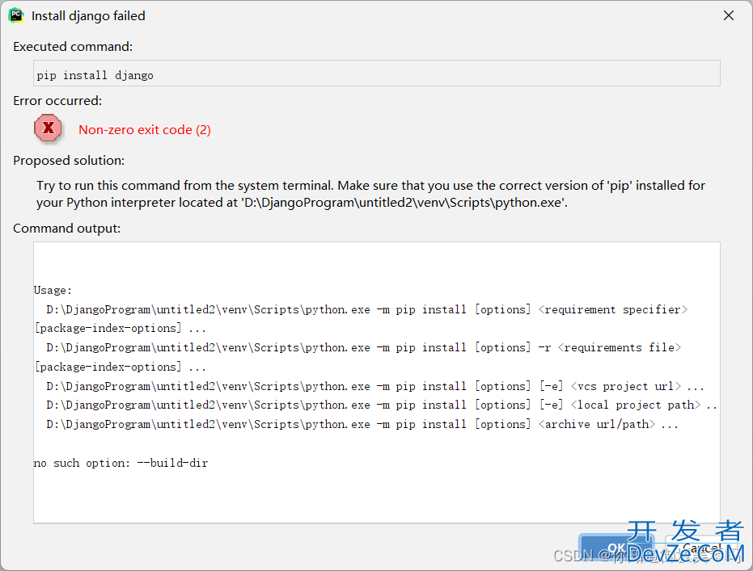Viewport: 753px width, 571px height.
Task: Click the 'Error occurred:' label
Action: 57,101
